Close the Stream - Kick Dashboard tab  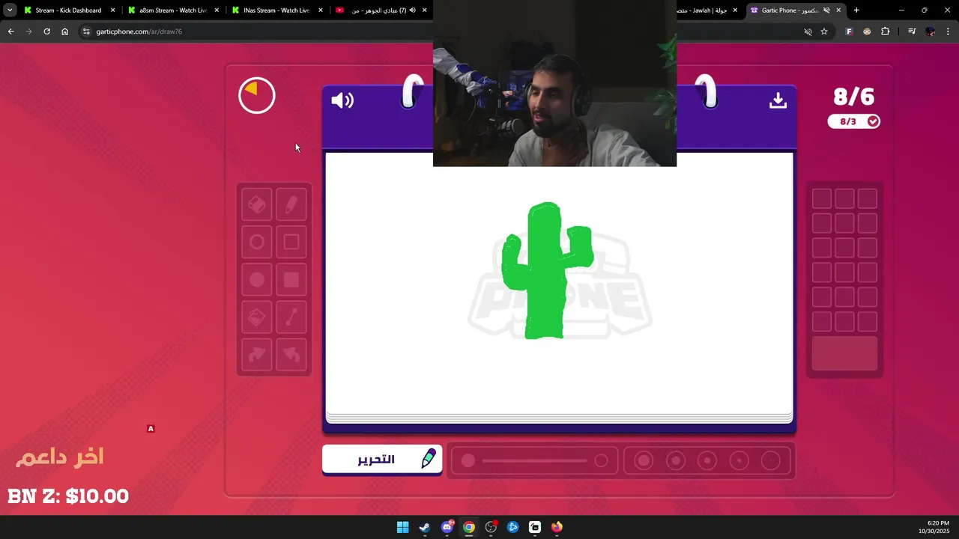coord(112,10)
